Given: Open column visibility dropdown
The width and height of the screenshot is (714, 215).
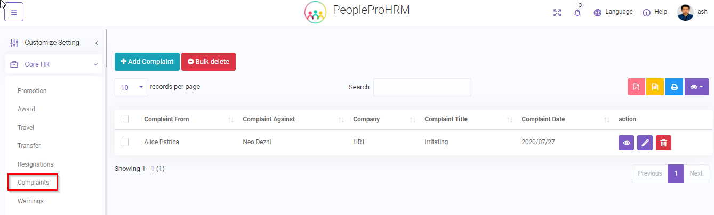Looking at the screenshot, I should [x=696, y=87].
